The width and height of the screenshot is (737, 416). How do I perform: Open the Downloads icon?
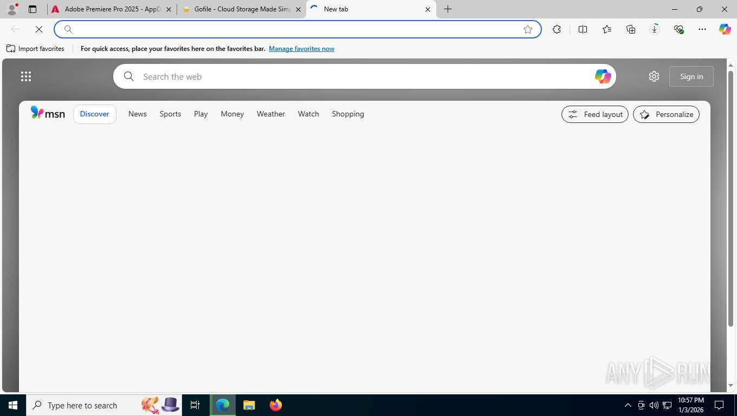(x=655, y=29)
